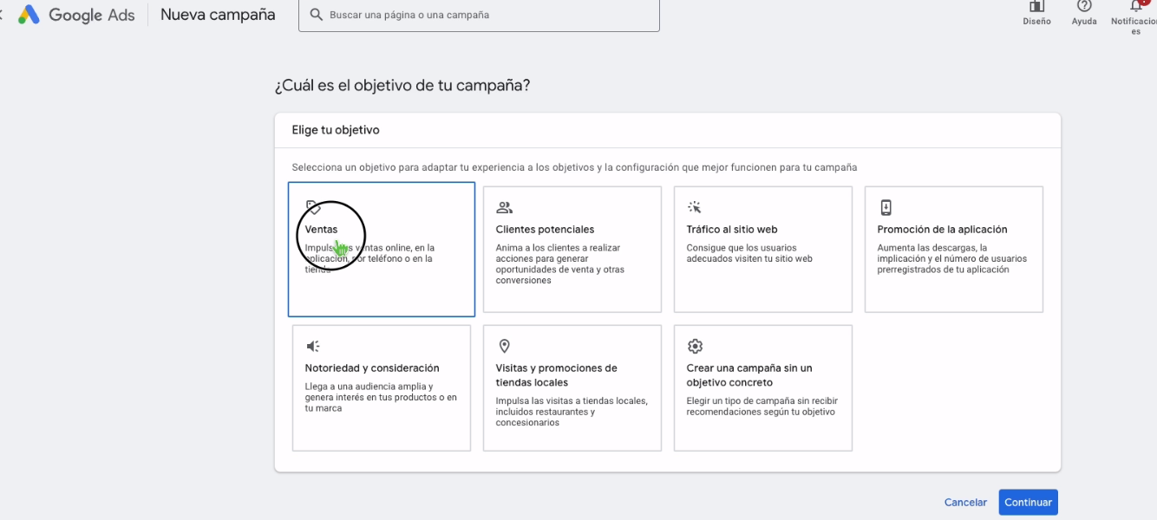Image resolution: width=1157 pixels, height=520 pixels.
Task: Open the Notificaciones bell icon
Action: click(1135, 7)
